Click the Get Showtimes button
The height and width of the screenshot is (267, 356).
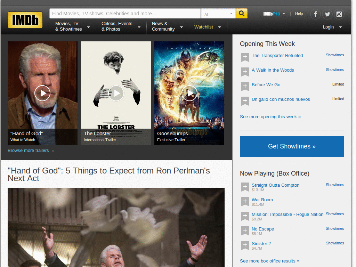(x=292, y=146)
